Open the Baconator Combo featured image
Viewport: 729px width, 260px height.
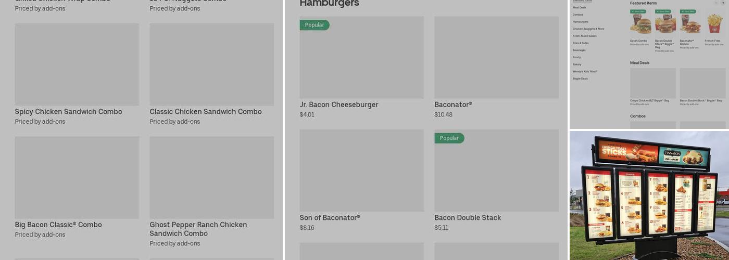pos(690,23)
